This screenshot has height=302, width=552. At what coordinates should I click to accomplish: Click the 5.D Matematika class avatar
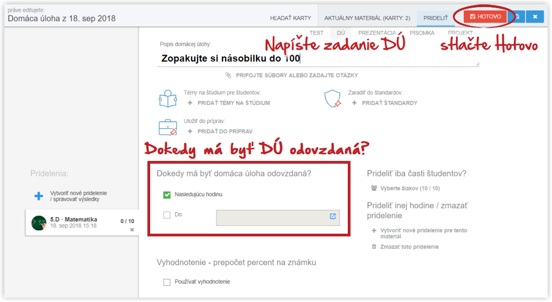click(x=39, y=223)
